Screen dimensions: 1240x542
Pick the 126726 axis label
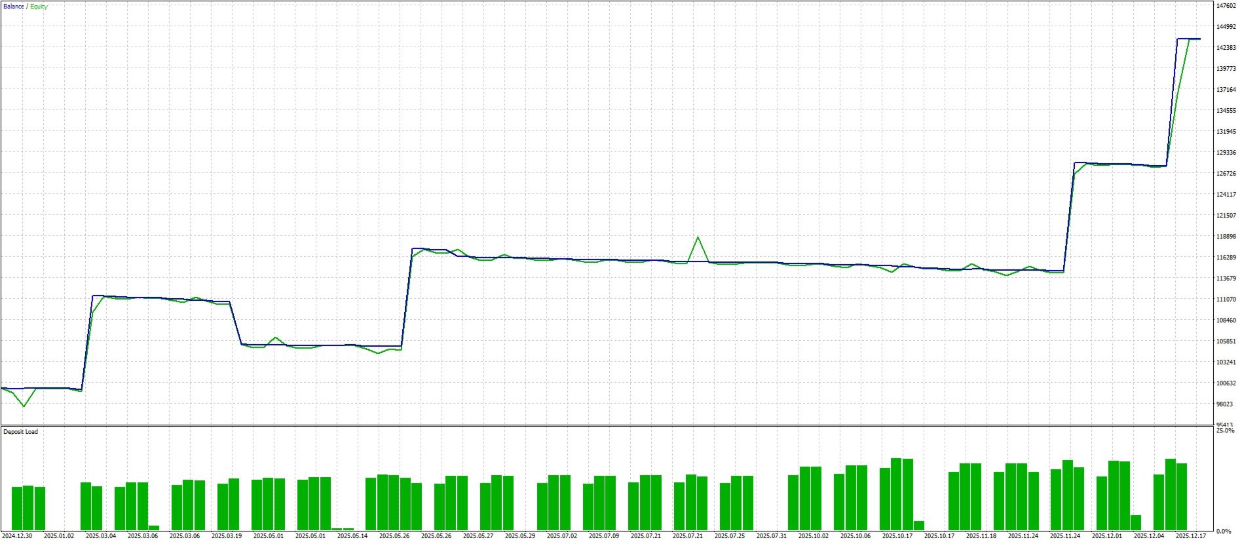tap(1226, 174)
